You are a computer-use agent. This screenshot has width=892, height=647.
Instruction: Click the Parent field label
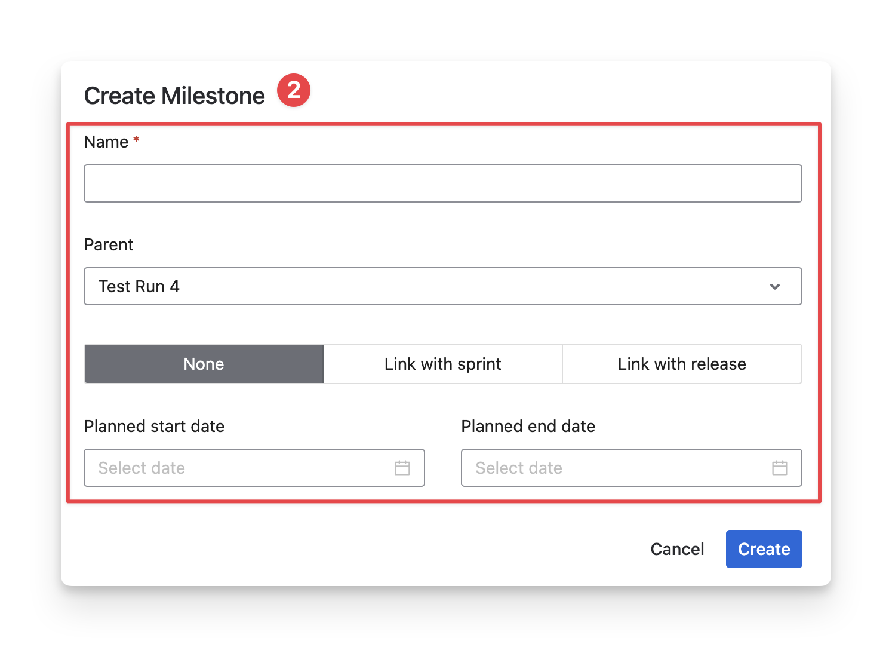pos(109,245)
